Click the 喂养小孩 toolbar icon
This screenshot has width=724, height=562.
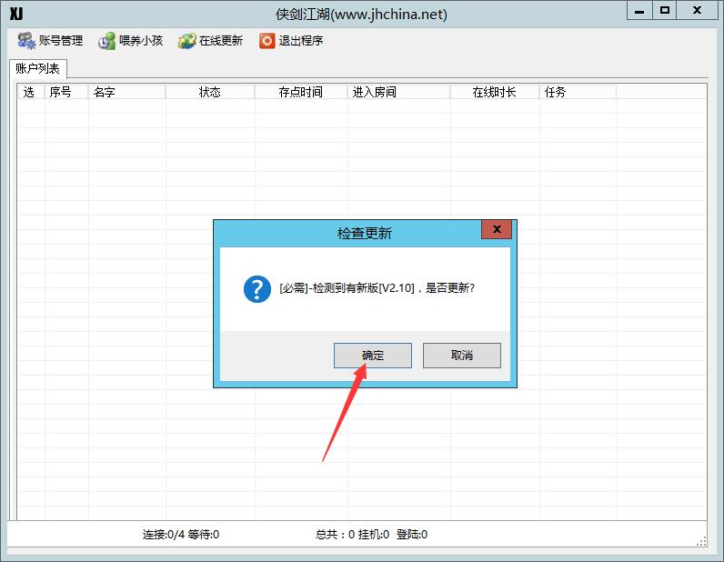tap(106, 41)
